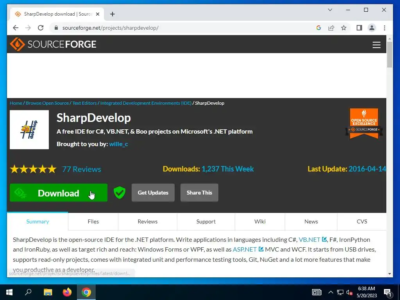Switch to the Reviews tab
400x300 pixels.
tap(147, 221)
